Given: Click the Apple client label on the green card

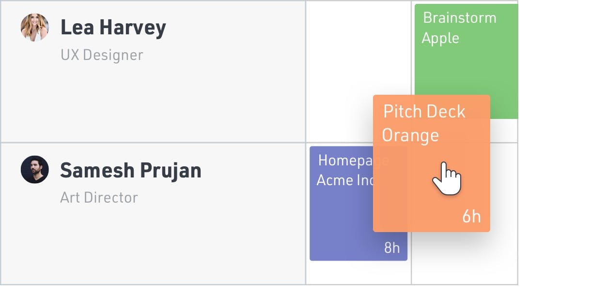Looking at the screenshot, I should [441, 38].
